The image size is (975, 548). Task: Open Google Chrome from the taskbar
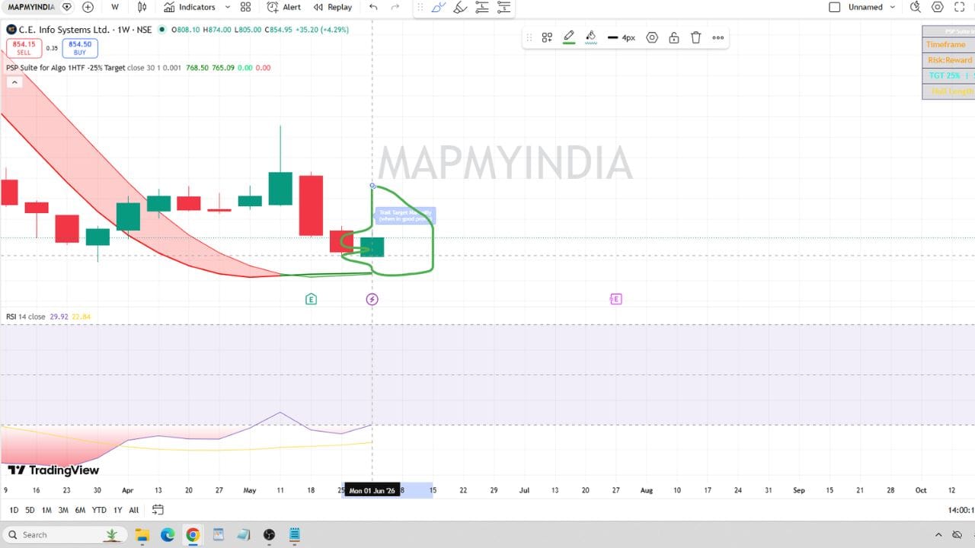pyautogui.click(x=193, y=535)
